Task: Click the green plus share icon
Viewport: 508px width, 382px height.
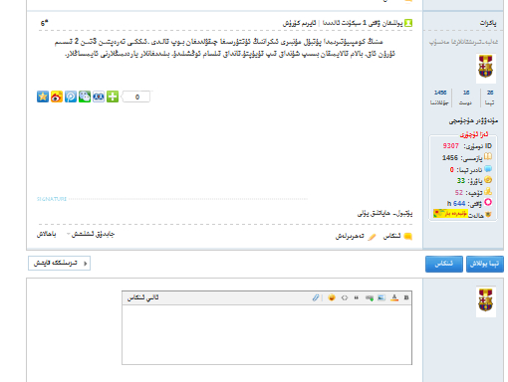Action: point(113,96)
